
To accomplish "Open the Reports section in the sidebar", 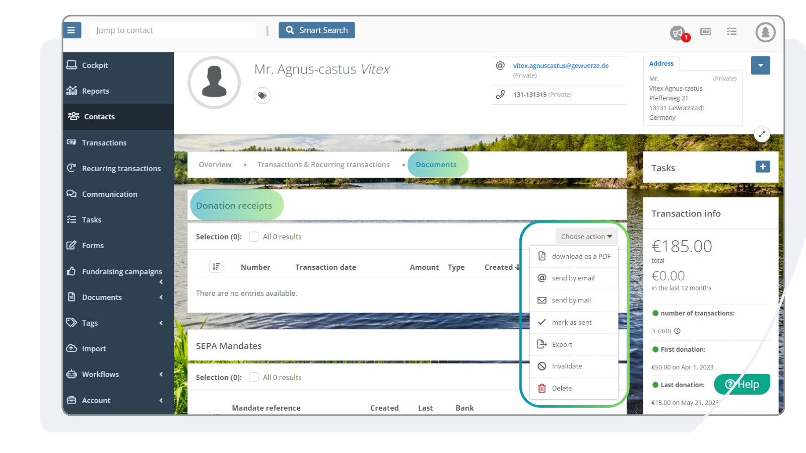I will pyautogui.click(x=95, y=91).
